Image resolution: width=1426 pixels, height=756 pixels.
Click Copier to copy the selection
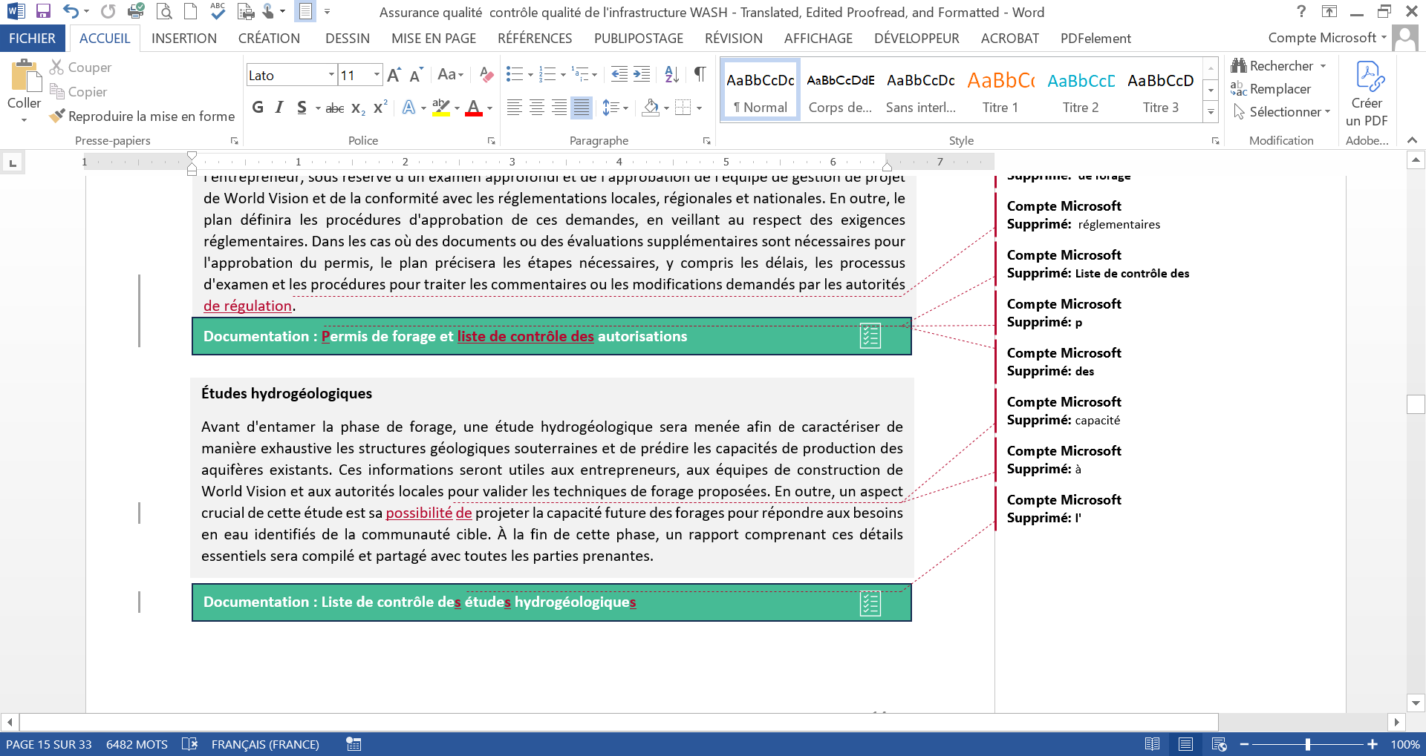pos(78,92)
